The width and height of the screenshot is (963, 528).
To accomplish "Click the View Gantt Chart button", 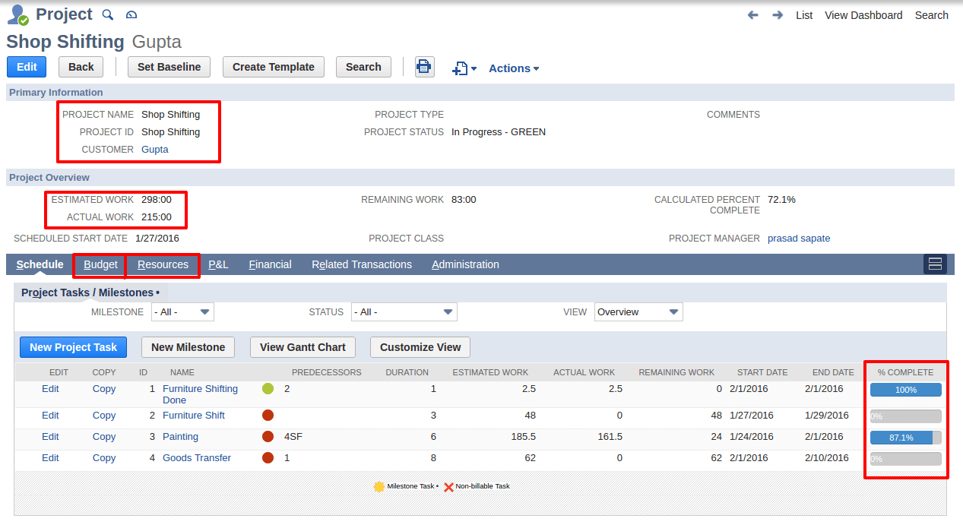I will click(303, 347).
